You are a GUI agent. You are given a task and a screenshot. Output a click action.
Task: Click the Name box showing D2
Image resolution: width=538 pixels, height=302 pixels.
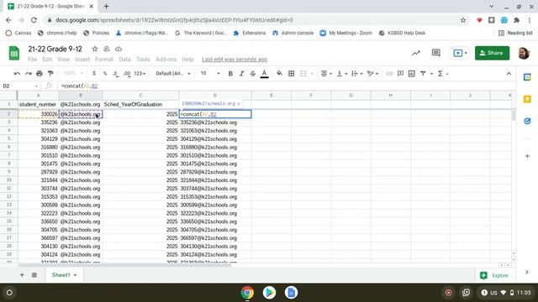(x=20, y=86)
